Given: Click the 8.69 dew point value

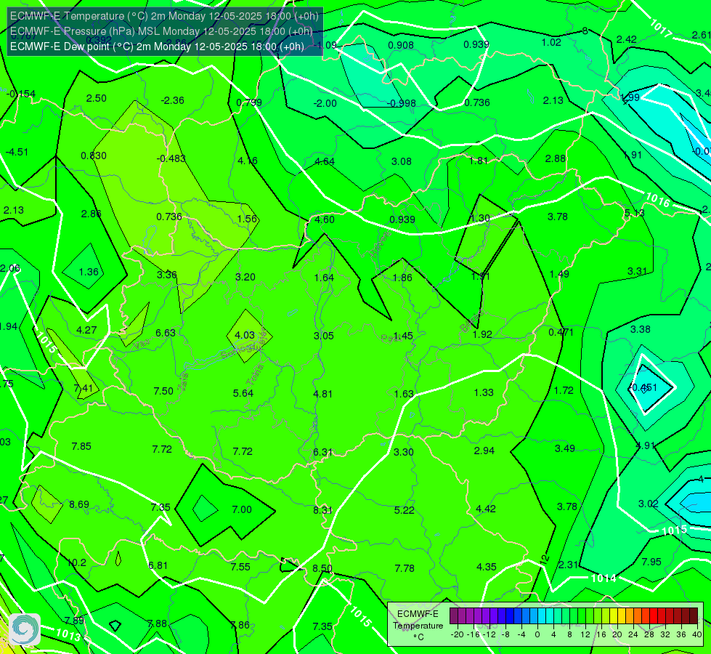Looking at the screenshot, I should pos(79,505).
